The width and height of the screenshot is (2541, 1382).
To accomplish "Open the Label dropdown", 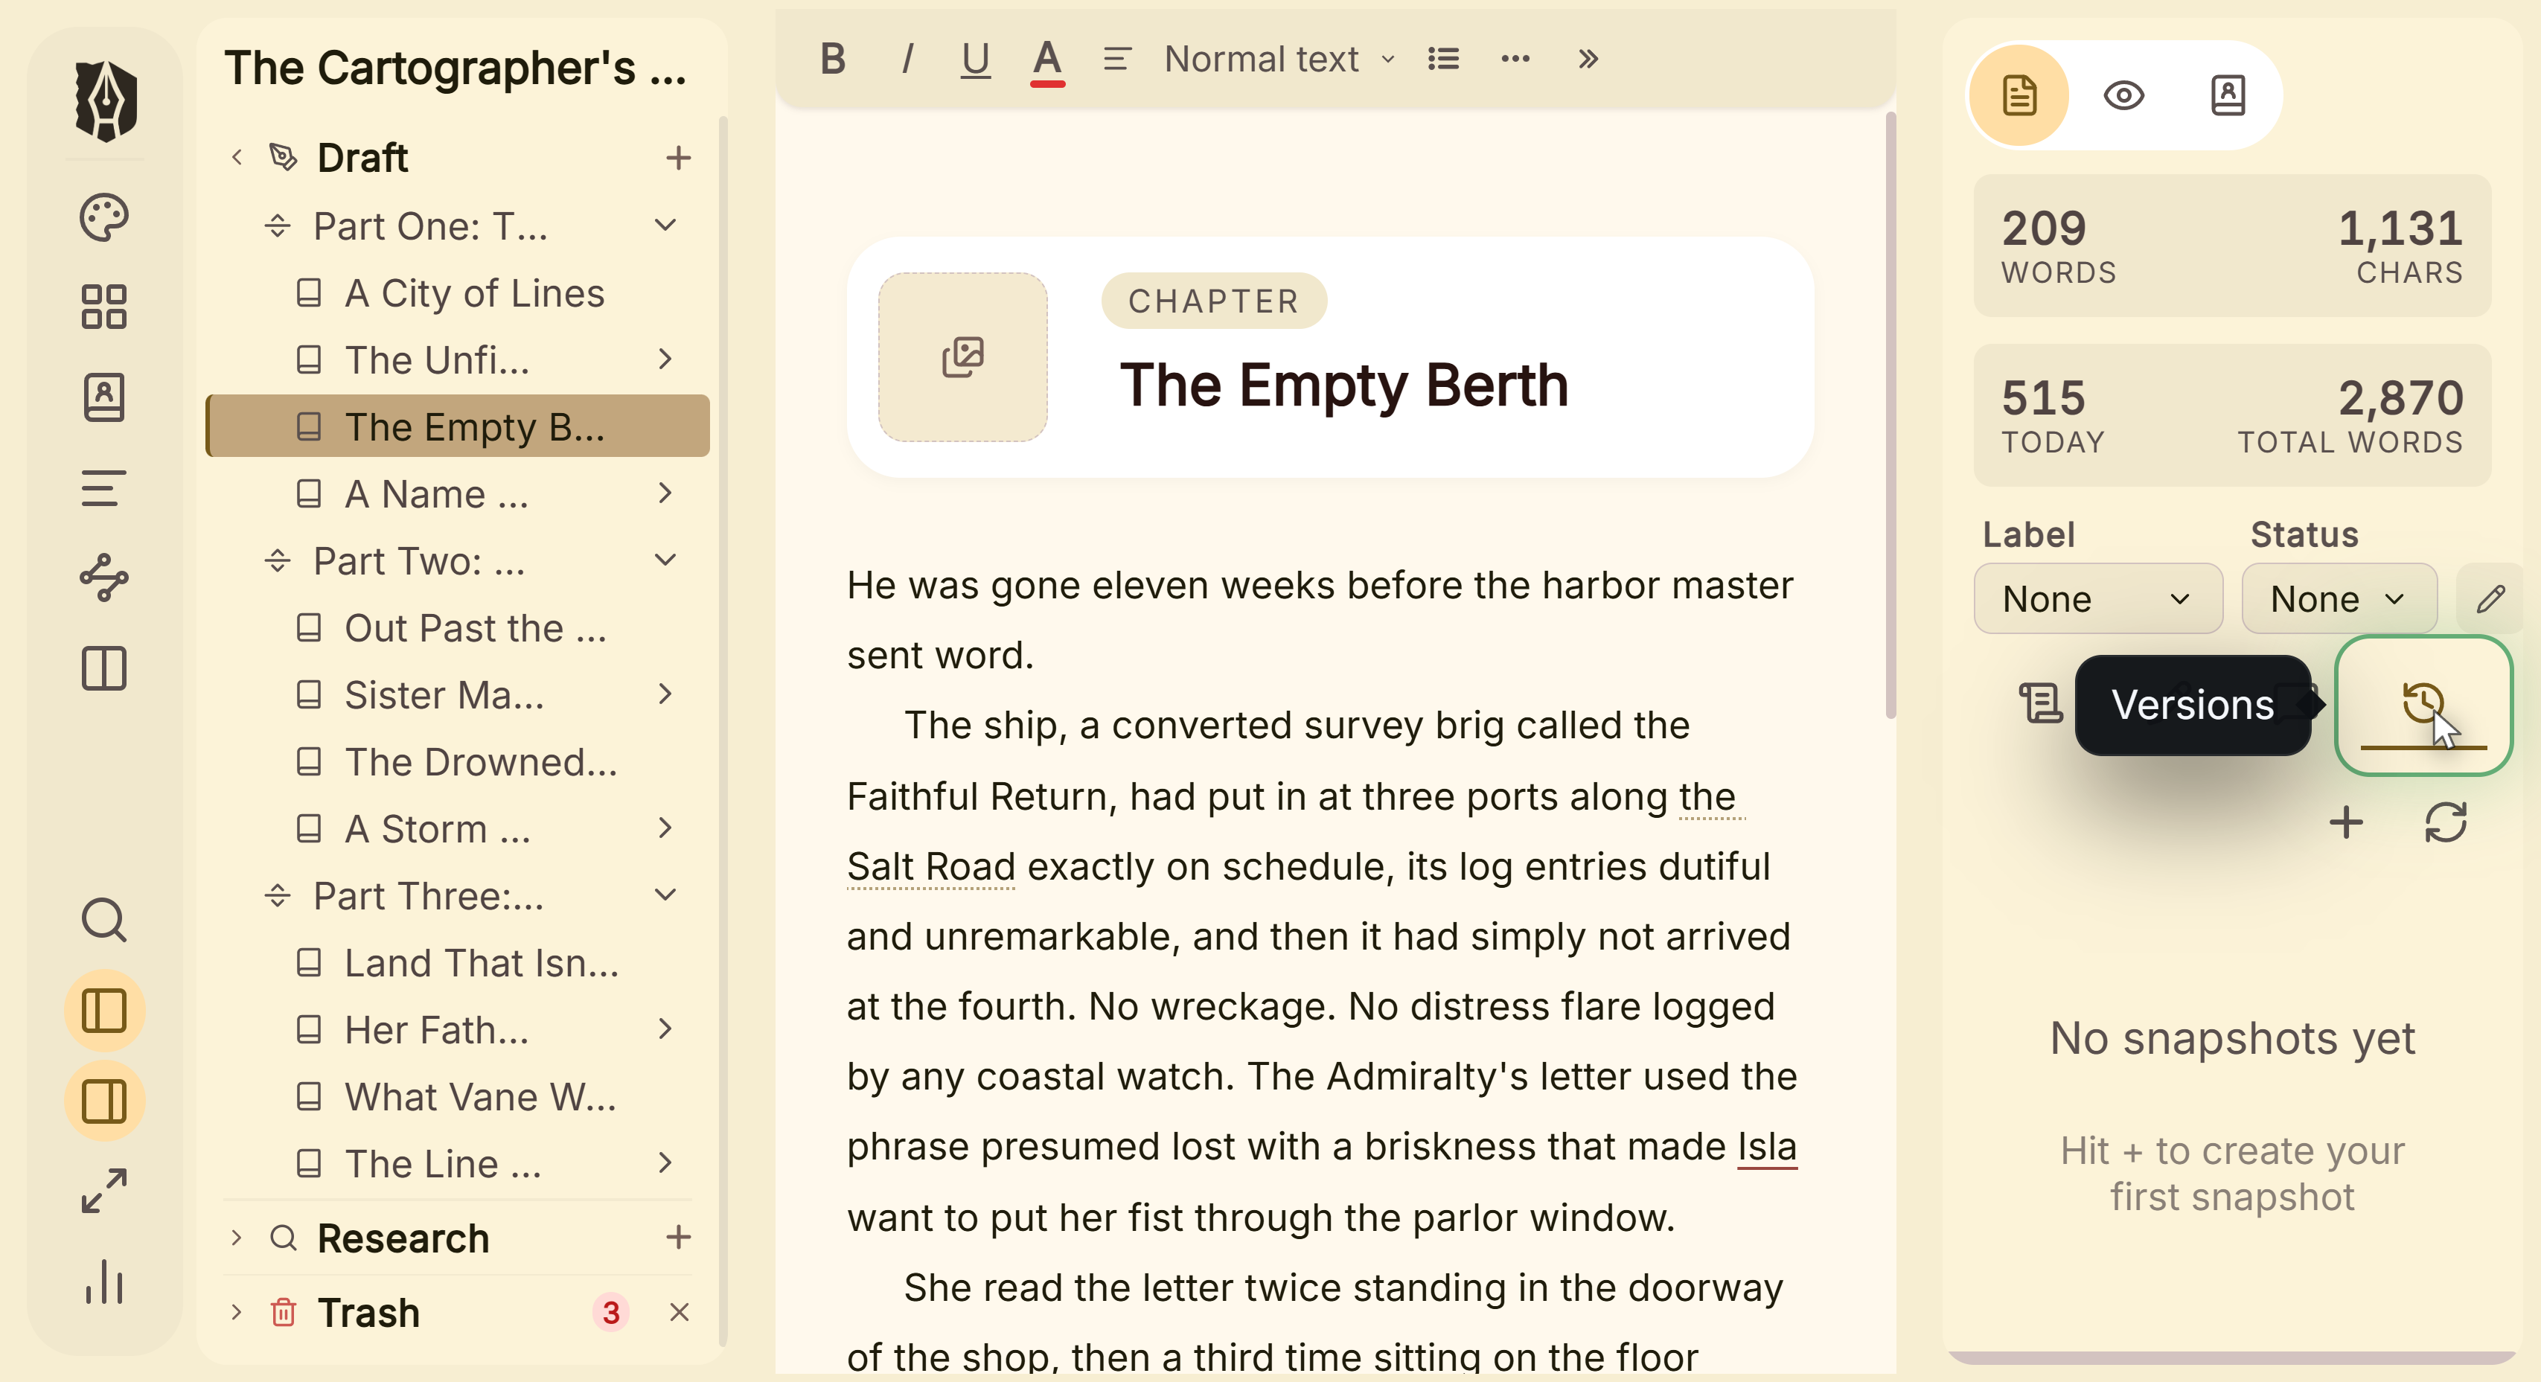I will 2098,599.
